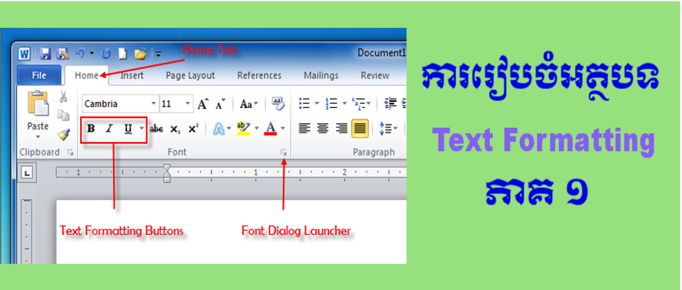Click the font size box showing 11
Image resolution: width=682 pixels, height=290 pixels.
pyautogui.click(x=171, y=104)
